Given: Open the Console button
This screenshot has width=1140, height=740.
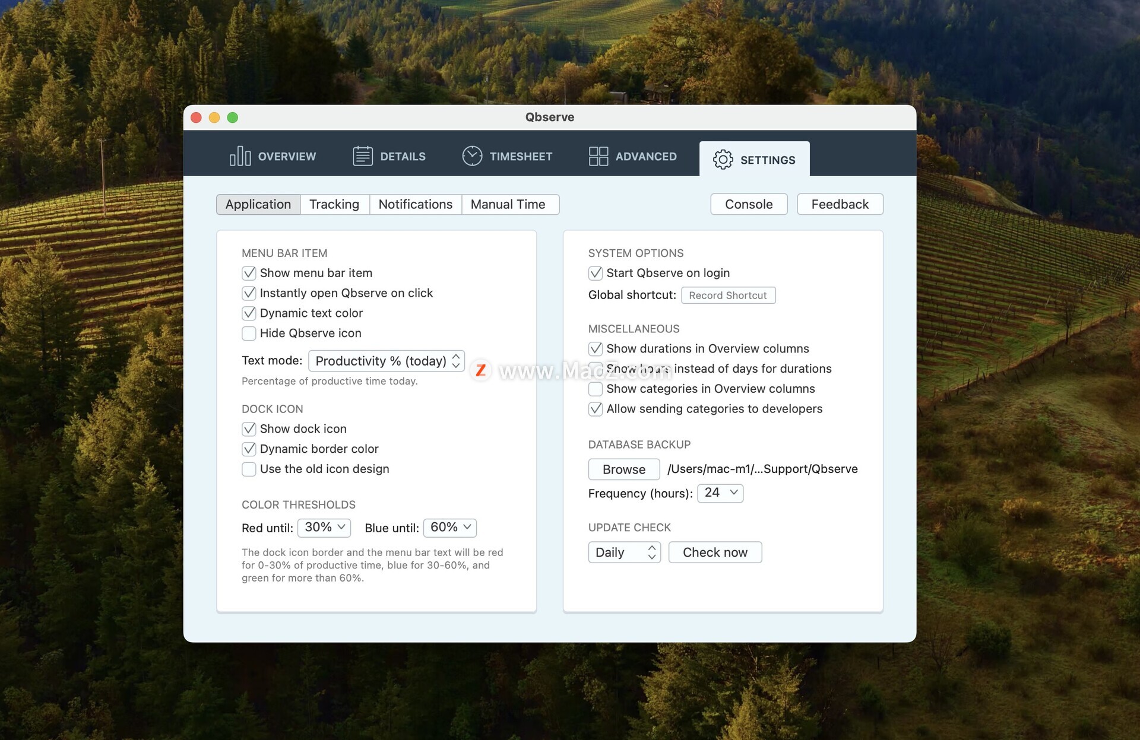Looking at the screenshot, I should [x=749, y=204].
